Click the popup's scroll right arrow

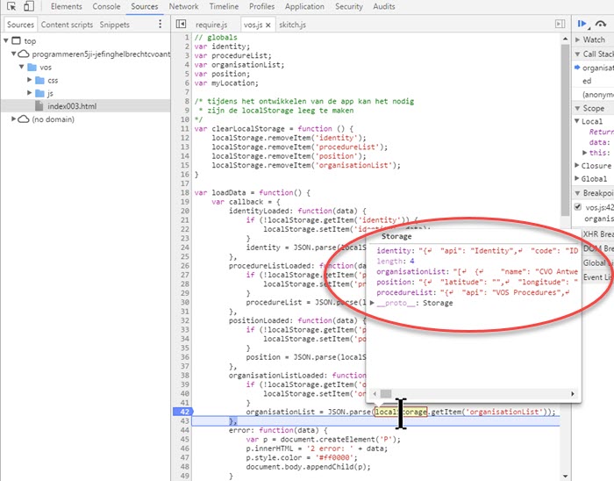pyautogui.click(x=573, y=393)
